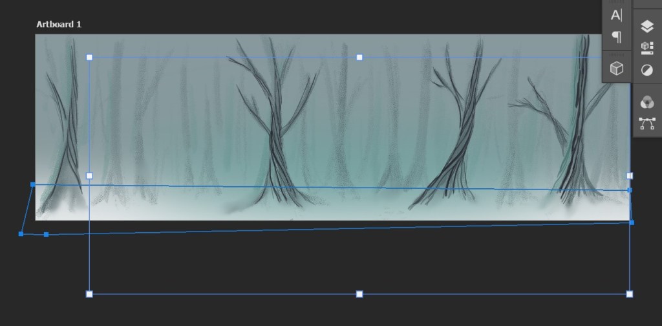Click the top-left transform handle
Viewport: 662px width, 326px height.
coord(89,57)
